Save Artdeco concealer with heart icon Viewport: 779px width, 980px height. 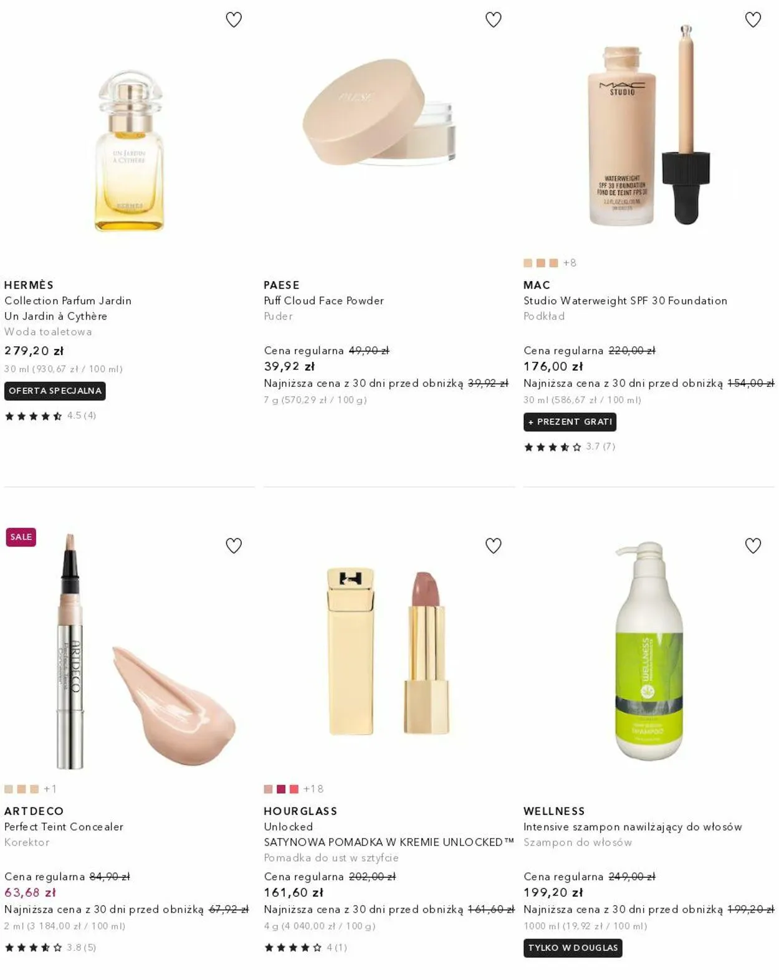(234, 546)
